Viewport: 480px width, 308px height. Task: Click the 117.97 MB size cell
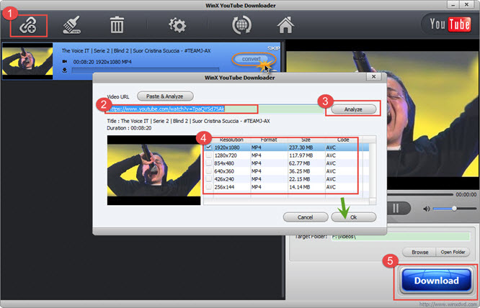tap(301, 155)
